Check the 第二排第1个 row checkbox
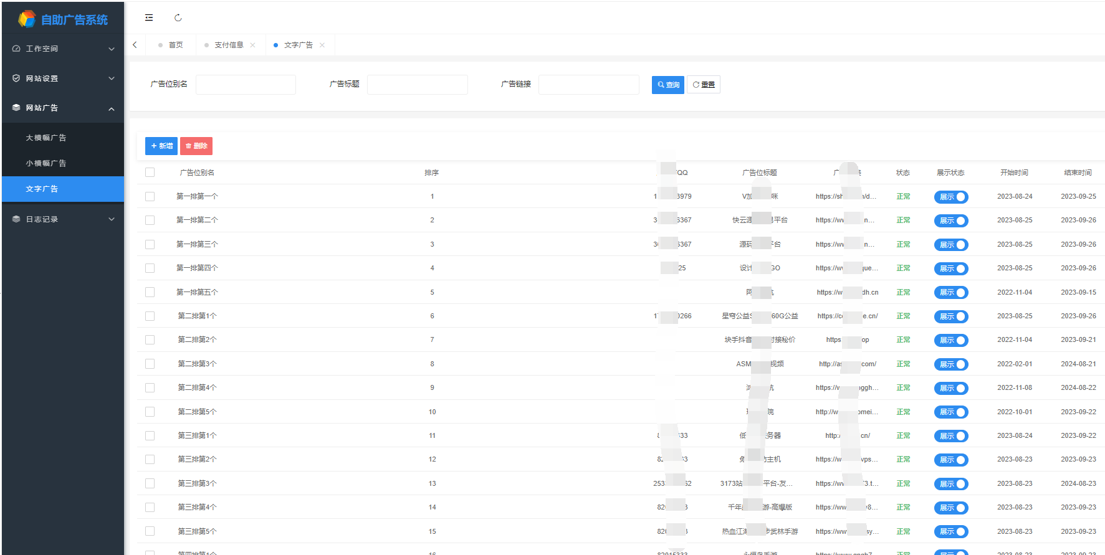This screenshot has width=1105, height=555. [150, 316]
